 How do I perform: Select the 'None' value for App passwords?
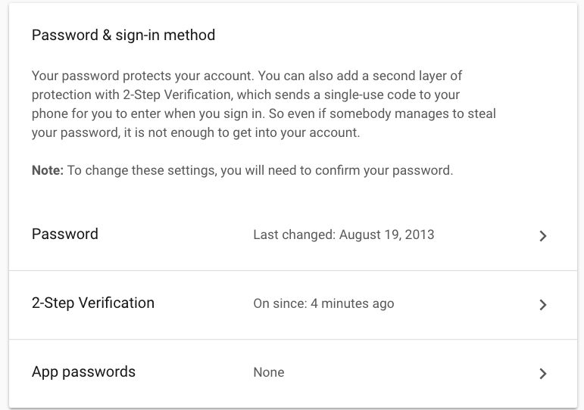point(269,372)
